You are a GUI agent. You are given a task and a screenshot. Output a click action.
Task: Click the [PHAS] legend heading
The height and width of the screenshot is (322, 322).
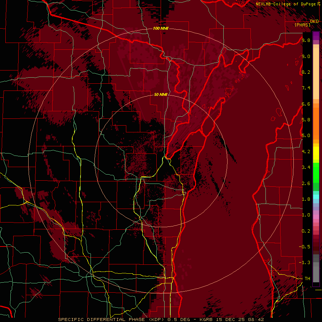[x=302, y=25]
